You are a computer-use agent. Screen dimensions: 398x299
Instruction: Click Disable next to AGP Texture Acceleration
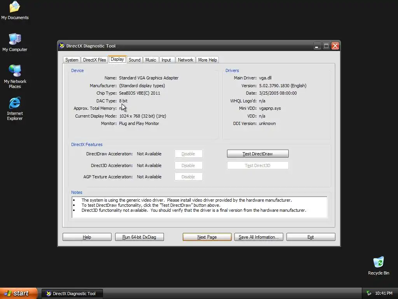[x=189, y=177]
